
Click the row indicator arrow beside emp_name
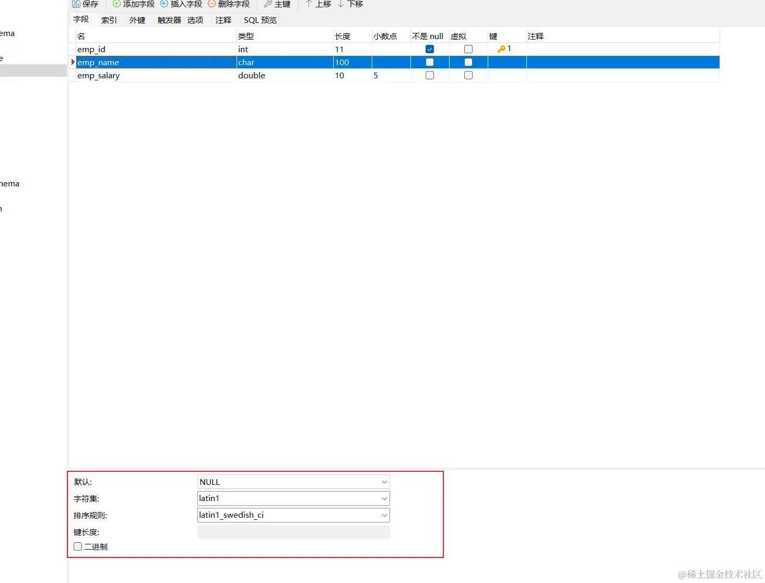(x=73, y=62)
